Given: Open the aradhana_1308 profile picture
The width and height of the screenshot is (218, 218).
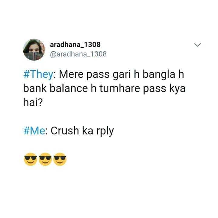Looking at the screenshot, I should click(x=34, y=50).
